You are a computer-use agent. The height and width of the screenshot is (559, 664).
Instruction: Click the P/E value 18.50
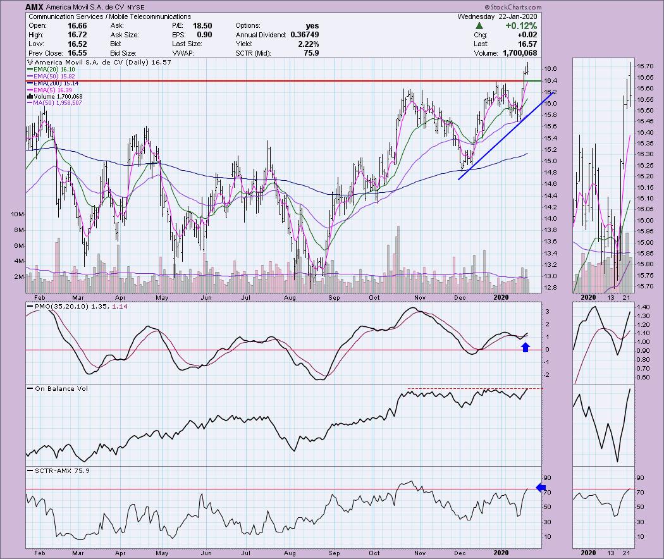coord(202,26)
